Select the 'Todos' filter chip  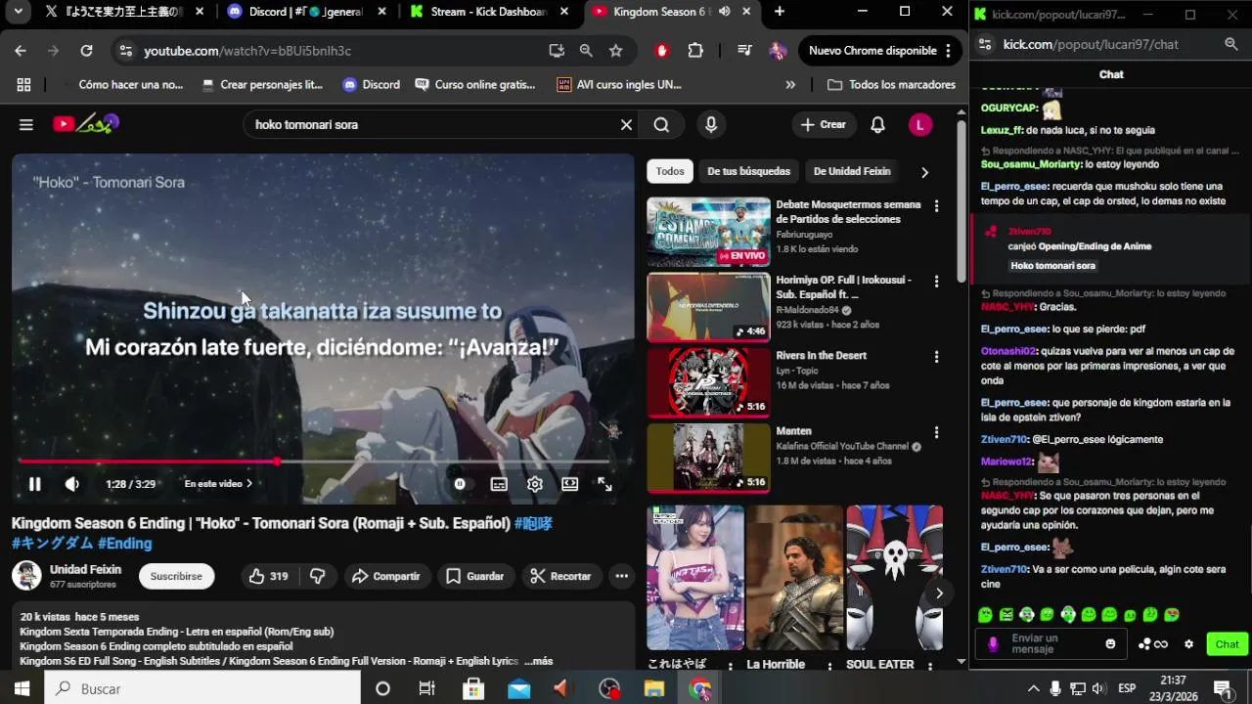tap(670, 171)
